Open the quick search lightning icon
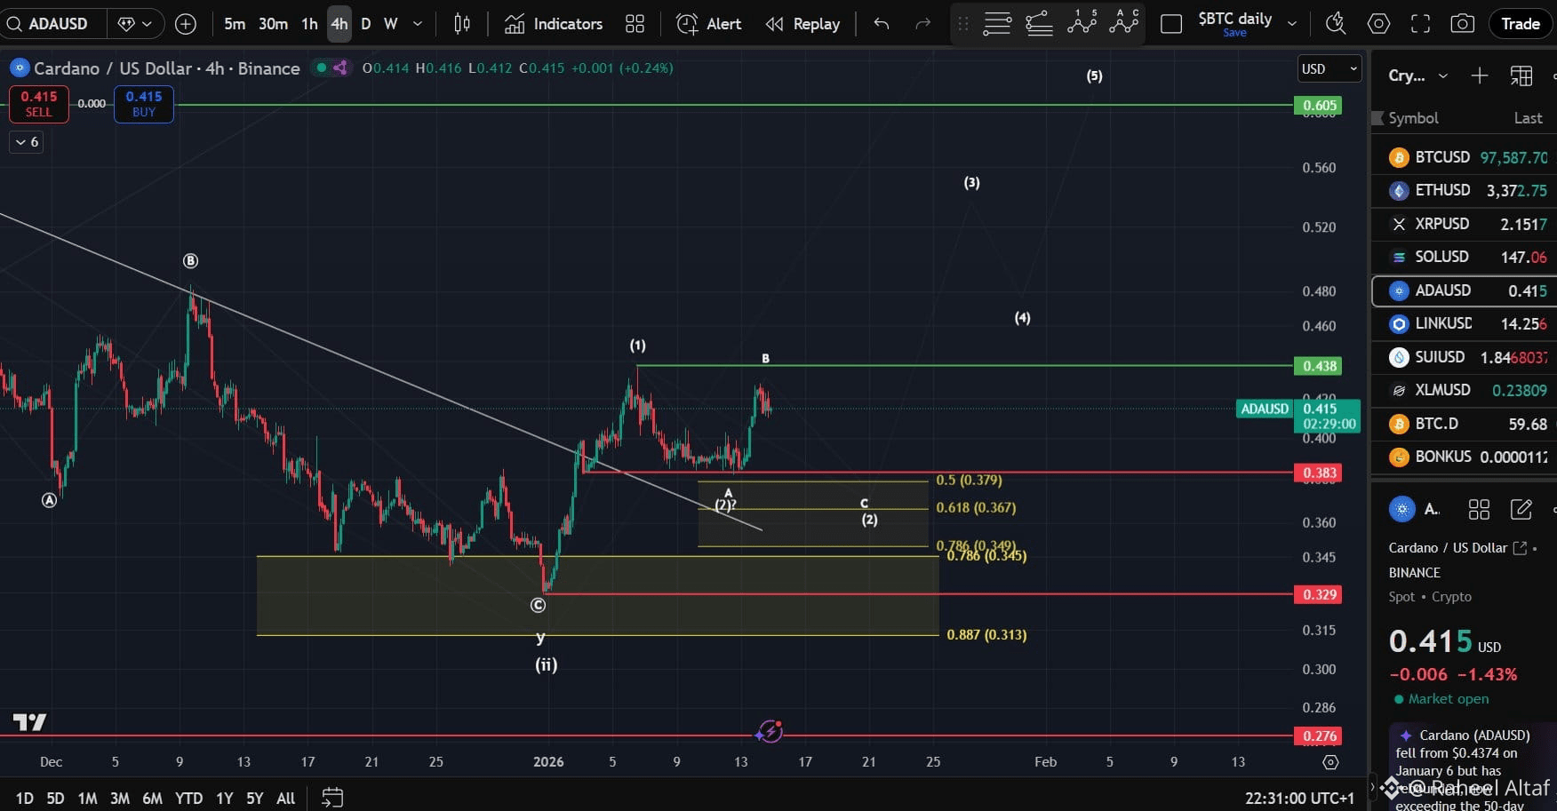Image resolution: width=1557 pixels, height=811 pixels. [1336, 24]
